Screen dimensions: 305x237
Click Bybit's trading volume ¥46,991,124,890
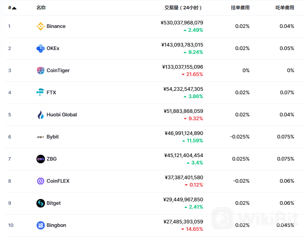point(184,133)
